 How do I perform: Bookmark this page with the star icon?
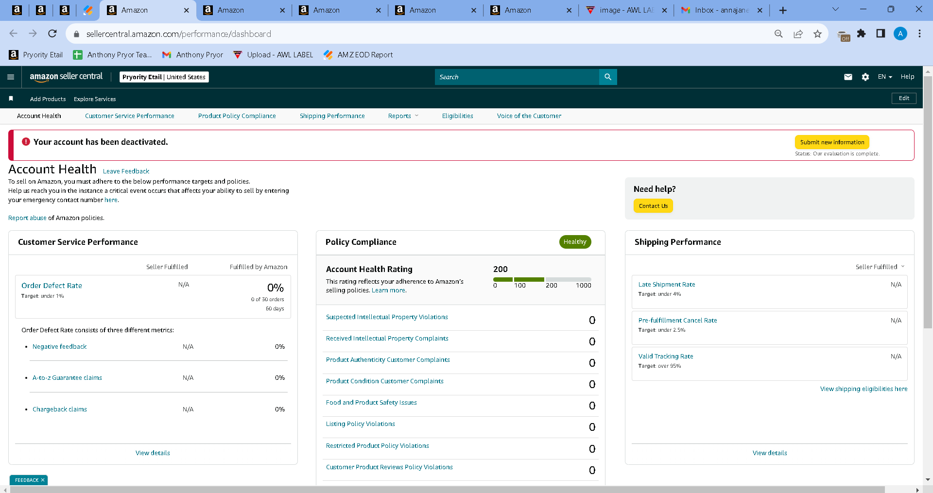coord(817,34)
